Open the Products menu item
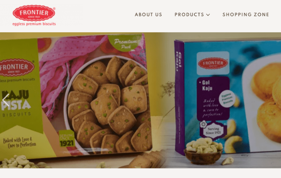The height and width of the screenshot is (178, 281). (x=189, y=15)
